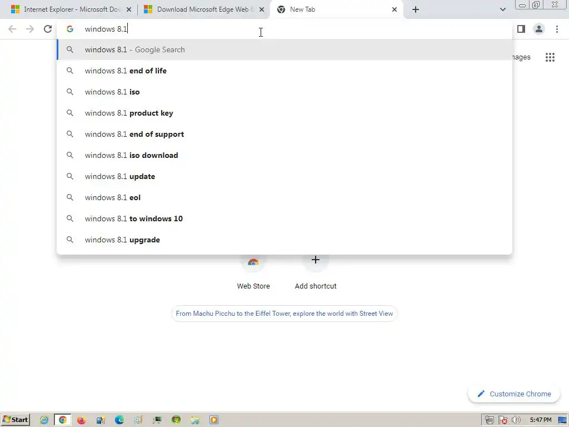
Task: Click the forward navigation arrow
Action: pos(30,29)
